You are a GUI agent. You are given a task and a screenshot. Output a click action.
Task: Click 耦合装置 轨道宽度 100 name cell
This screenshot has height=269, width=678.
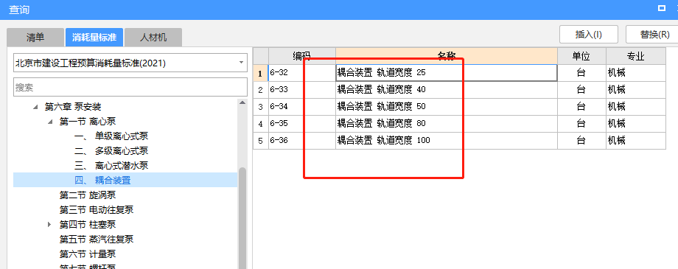[447, 140]
